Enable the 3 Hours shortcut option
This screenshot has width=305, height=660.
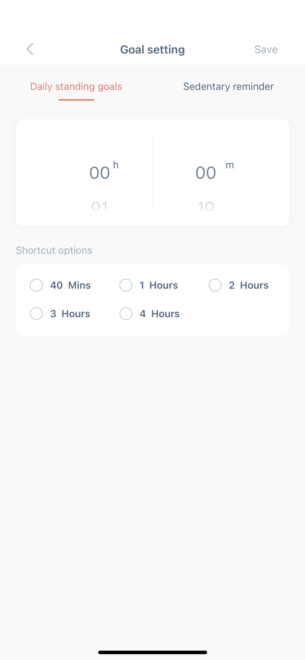37,314
